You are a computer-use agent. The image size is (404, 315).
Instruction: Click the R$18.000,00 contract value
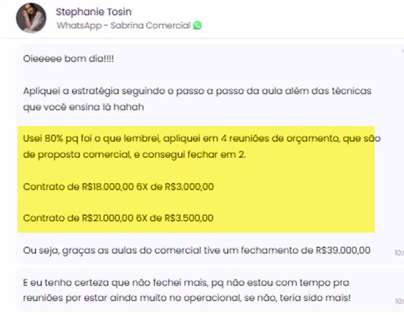click(108, 186)
